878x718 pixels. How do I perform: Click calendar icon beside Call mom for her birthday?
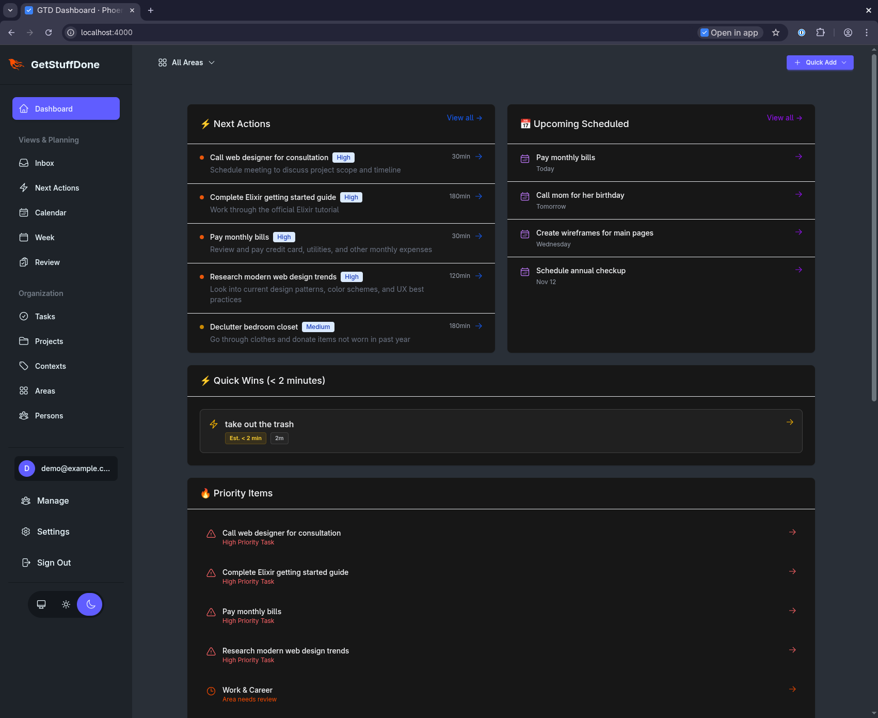(525, 196)
